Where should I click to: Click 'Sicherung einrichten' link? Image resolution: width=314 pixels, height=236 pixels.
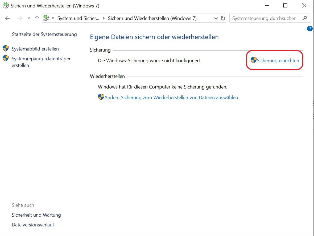click(x=278, y=61)
